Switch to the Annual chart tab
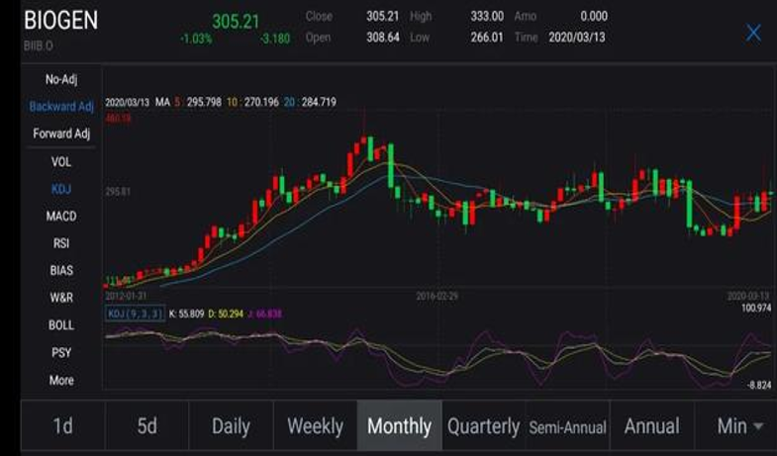 coord(651,426)
